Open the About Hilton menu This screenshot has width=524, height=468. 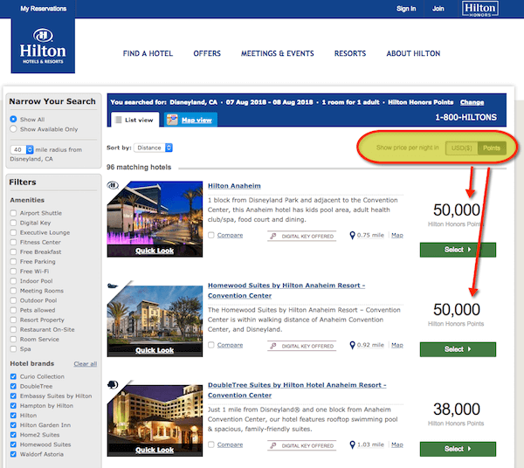[x=413, y=53]
